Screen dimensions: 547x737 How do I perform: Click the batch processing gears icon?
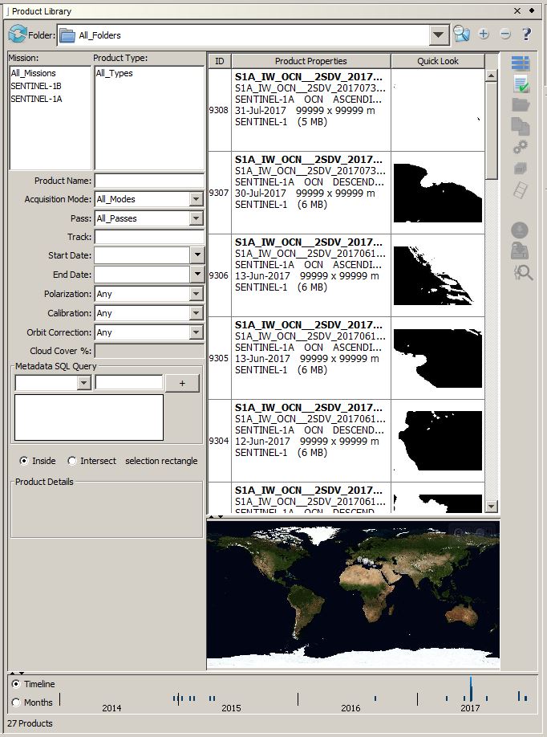point(521,147)
